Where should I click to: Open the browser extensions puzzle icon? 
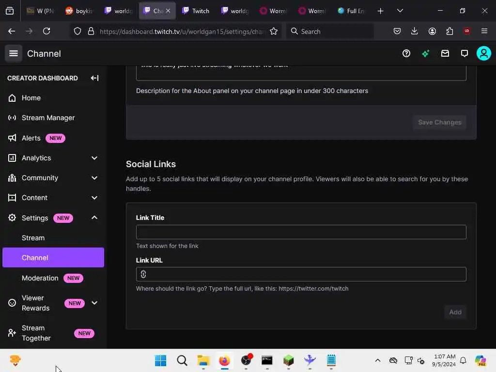[x=449, y=31]
